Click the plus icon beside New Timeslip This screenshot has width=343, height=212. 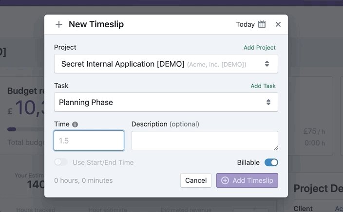[x=58, y=24]
